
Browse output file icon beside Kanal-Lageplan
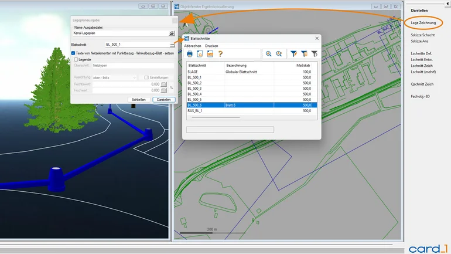pyautogui.click(x=172, y=34)
